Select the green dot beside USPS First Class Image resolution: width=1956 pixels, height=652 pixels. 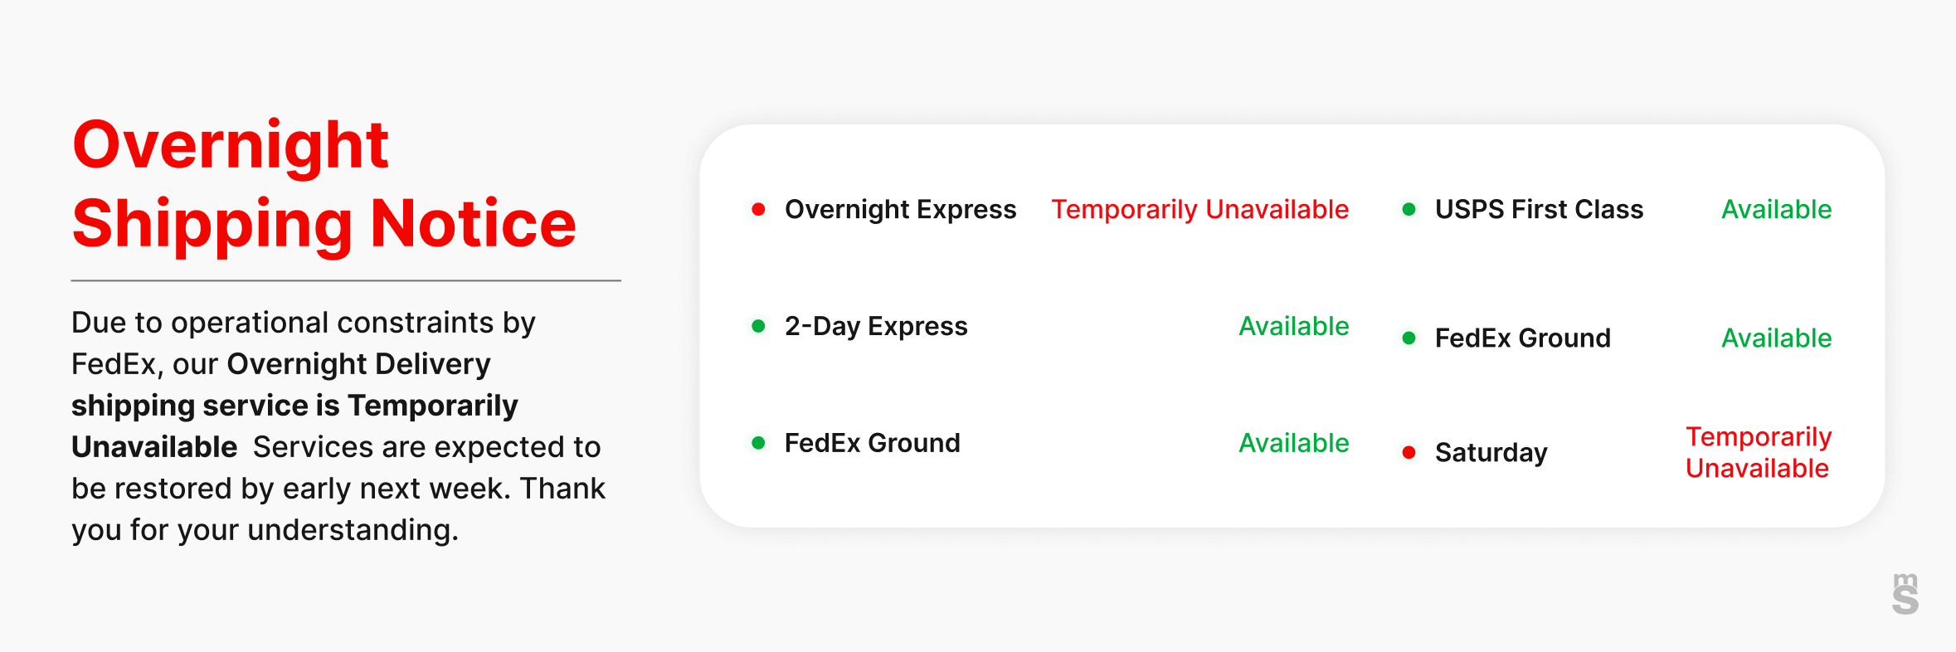pos(1409,209)
